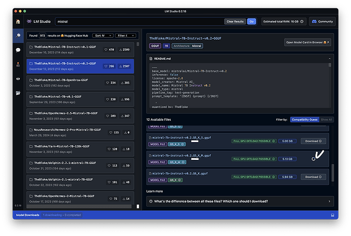Click the offload info icon in Q6_K row
Screen dimensions: 351x236
click(273, 177)
